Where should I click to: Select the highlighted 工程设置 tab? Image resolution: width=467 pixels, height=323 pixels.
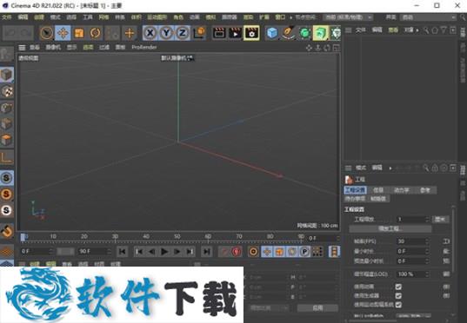click(355, 190)
